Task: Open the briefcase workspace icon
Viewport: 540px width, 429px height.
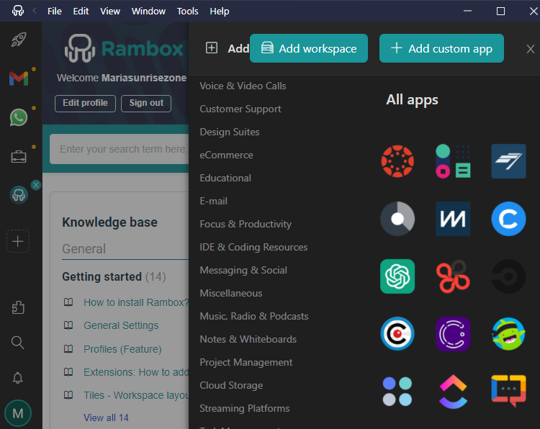Action: 19,157
